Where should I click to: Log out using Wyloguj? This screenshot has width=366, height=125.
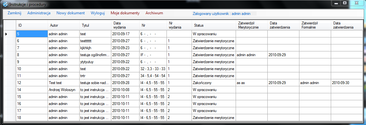point(98,13)
